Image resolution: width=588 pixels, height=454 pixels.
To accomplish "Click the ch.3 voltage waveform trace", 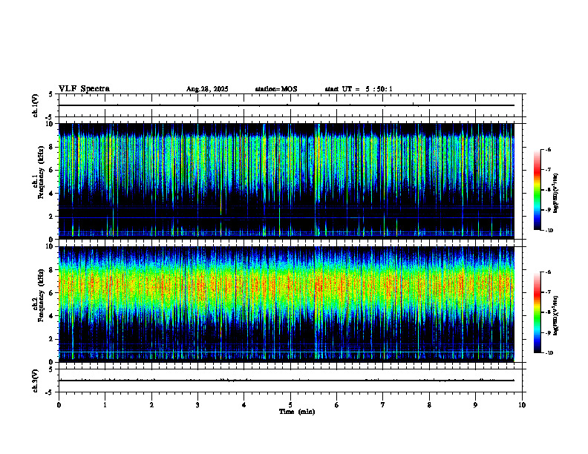I will (287, 381).
